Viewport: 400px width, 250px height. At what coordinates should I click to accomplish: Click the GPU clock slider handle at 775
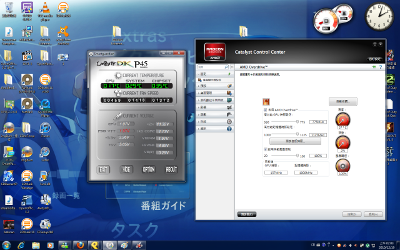coord(297,122)
